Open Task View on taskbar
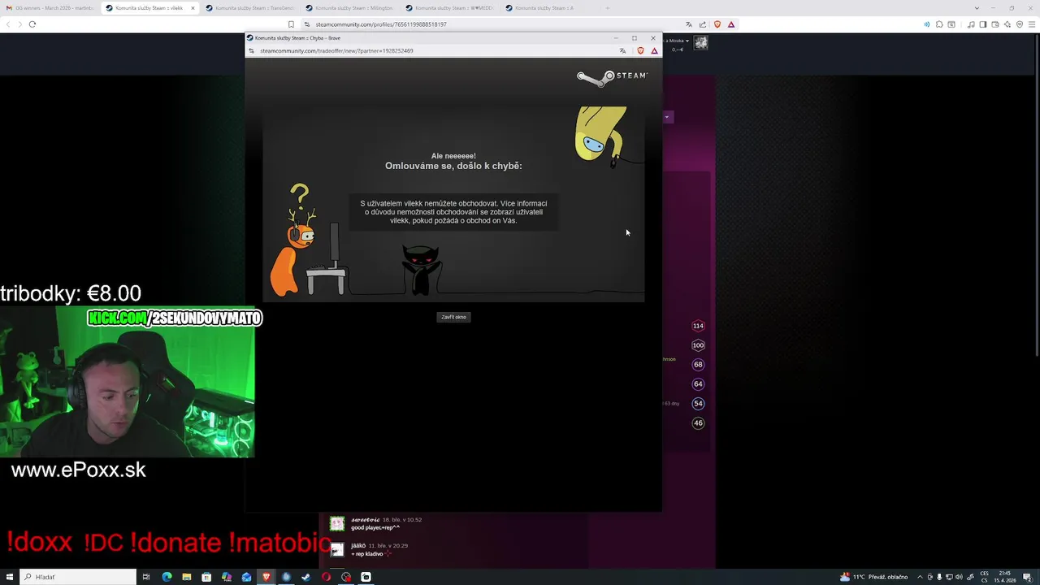This screenshot has width=1040, height=585. 146,577
